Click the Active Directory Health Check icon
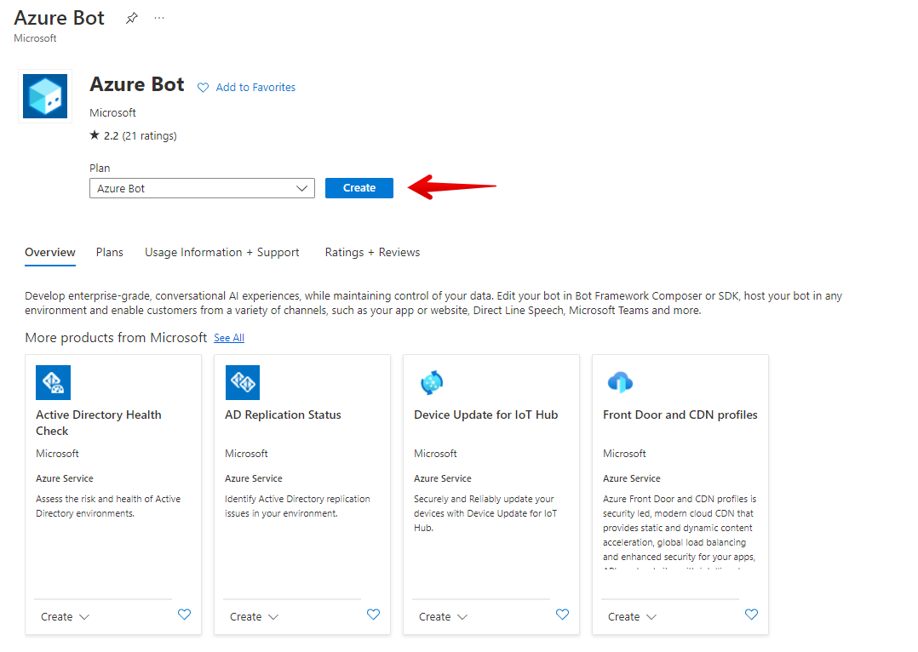This screenshot has height=652, width=918. 54,382
